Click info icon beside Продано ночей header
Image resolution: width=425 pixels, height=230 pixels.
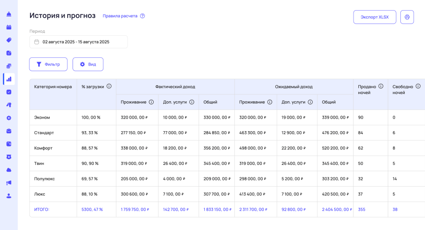pos(381,86)
